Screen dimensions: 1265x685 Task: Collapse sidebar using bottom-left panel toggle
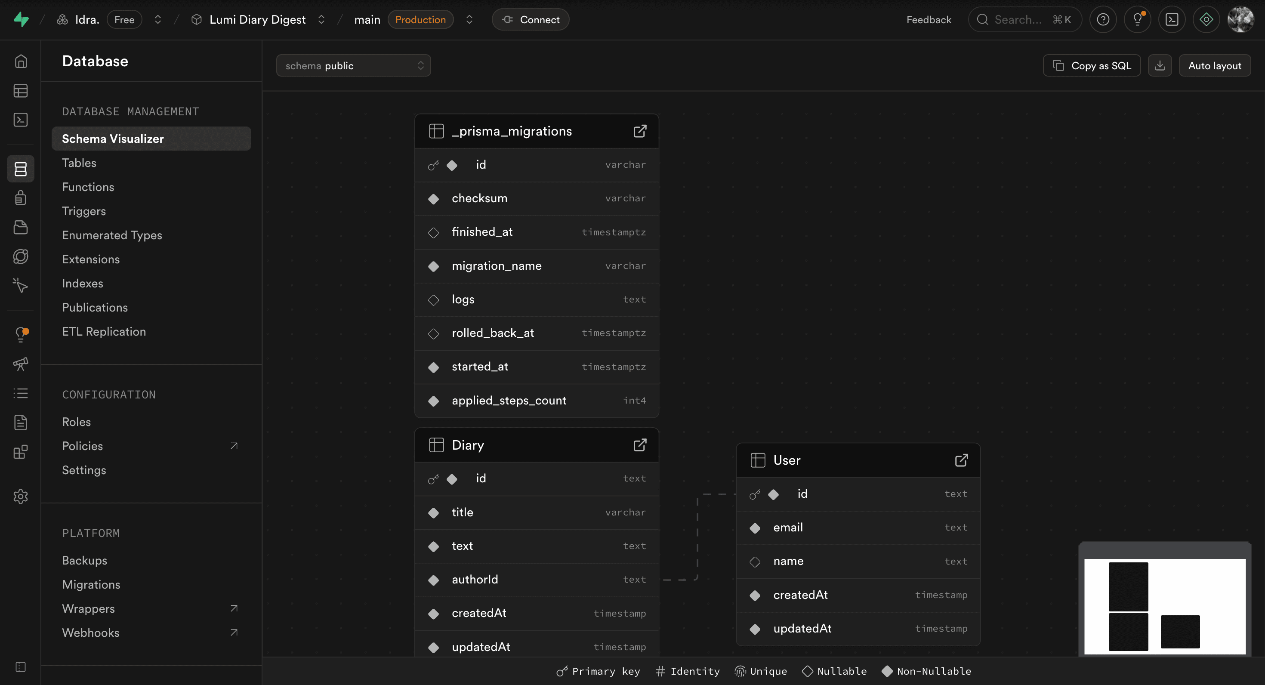pos(21,666)
